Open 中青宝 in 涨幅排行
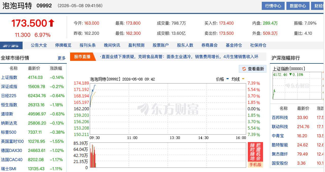 pos(278,136)
